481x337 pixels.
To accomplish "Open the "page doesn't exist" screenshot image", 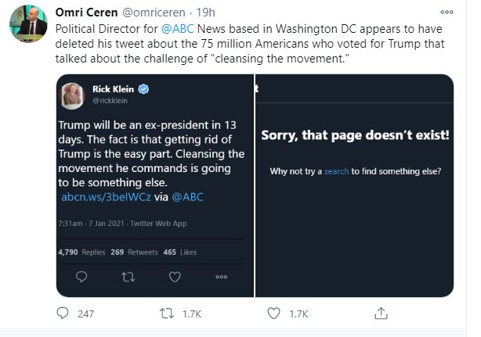I will pyautogui.click(x=355, y=235).
